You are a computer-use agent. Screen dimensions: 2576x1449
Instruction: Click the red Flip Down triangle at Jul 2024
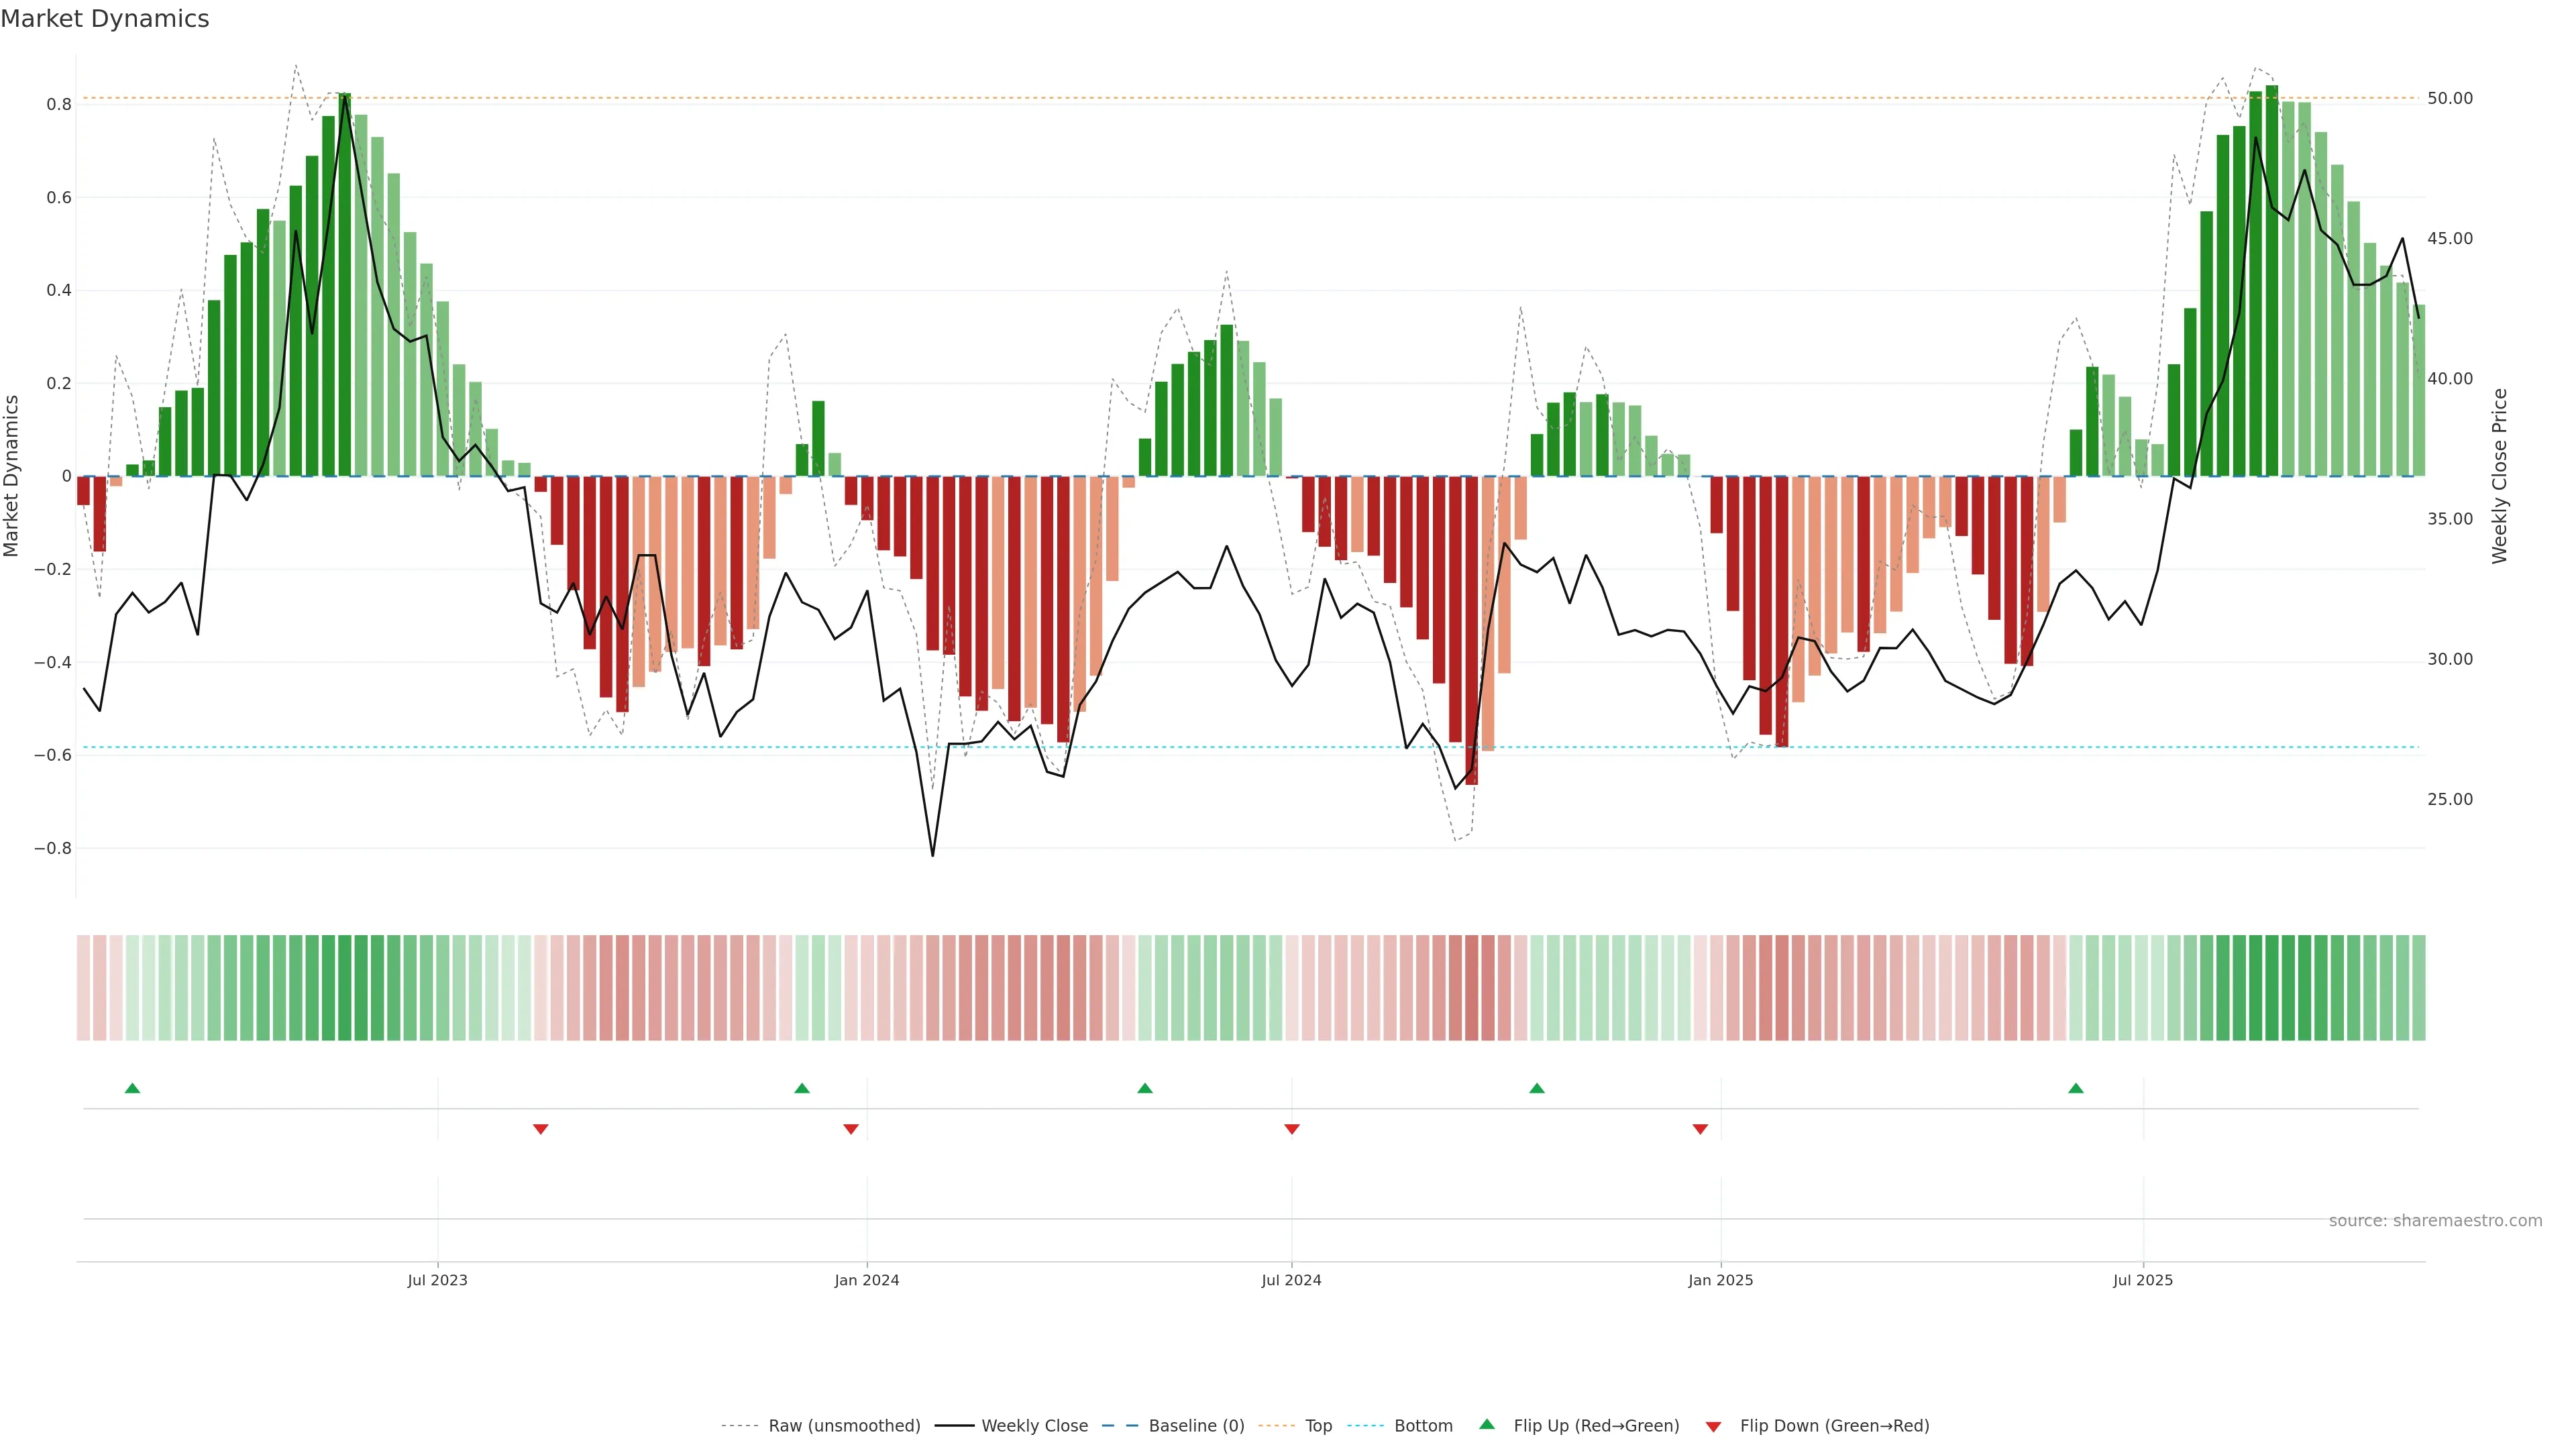pos(1292,1129)
